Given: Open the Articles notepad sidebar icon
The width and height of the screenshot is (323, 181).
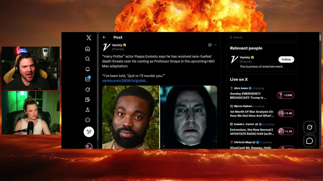Looking at the screenshot, I should click(88, 100).
